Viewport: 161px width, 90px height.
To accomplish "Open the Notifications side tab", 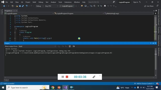I will pyautogui.click(x=159, y=52).
